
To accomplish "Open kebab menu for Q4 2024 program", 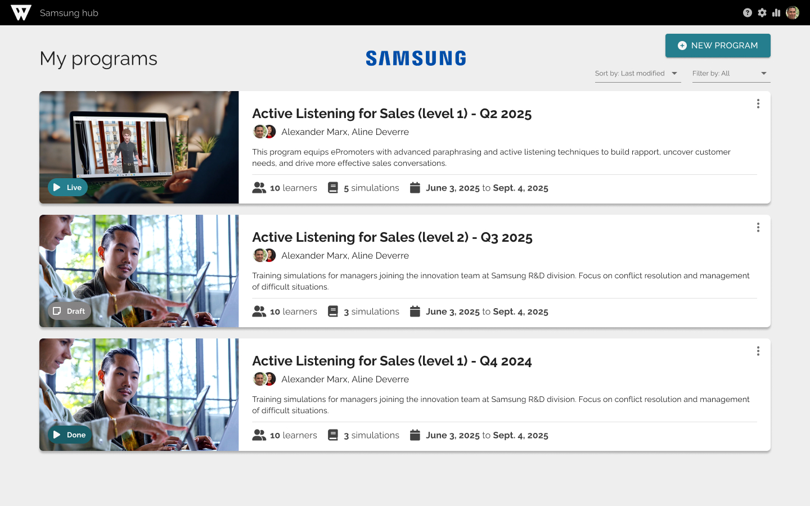I will [x=758, y=351].
